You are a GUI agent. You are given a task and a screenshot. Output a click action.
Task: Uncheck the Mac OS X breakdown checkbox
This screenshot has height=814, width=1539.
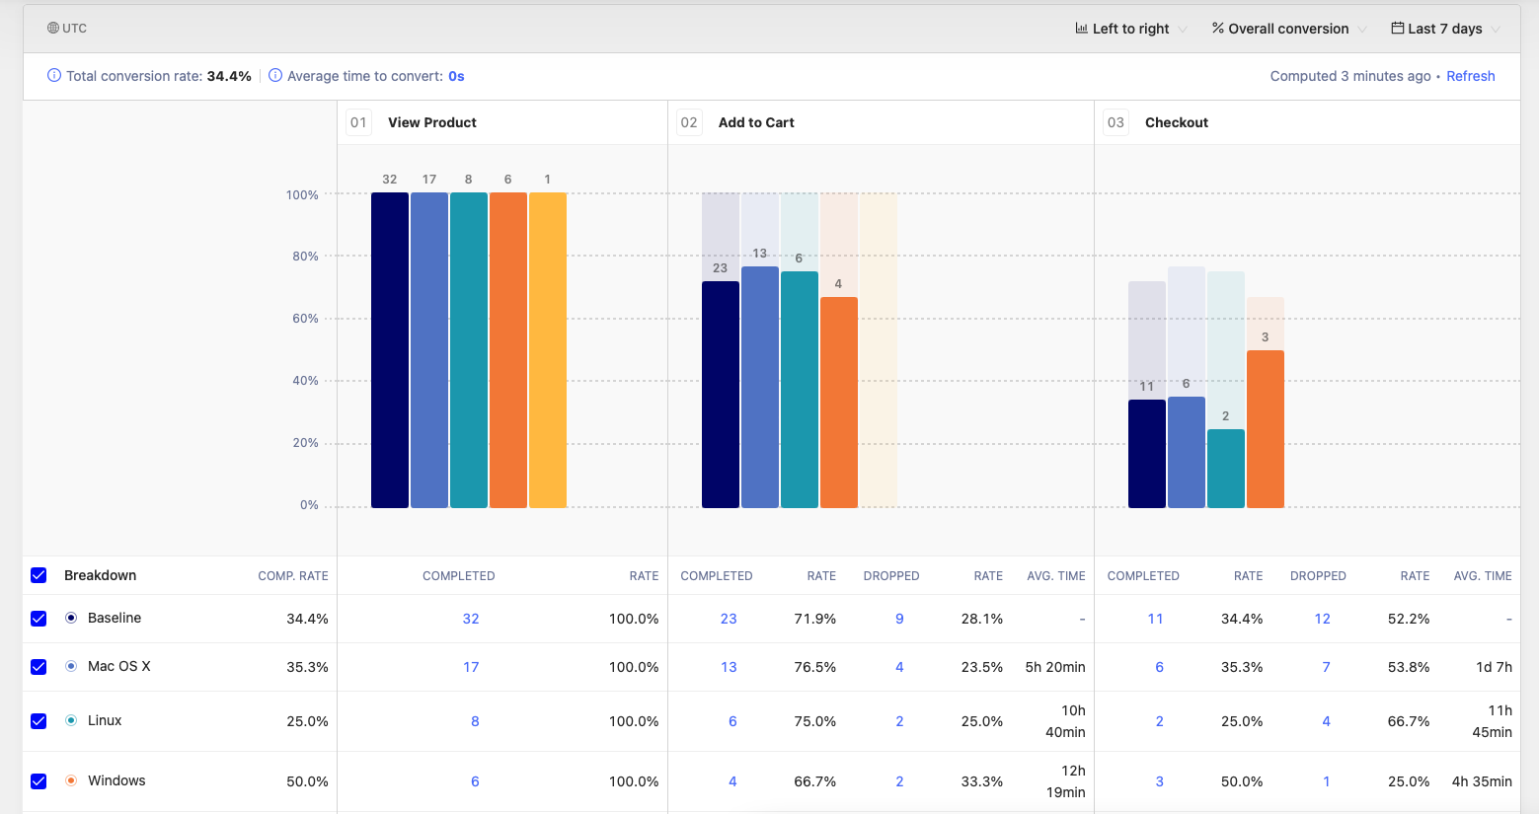tap(38, 667)
